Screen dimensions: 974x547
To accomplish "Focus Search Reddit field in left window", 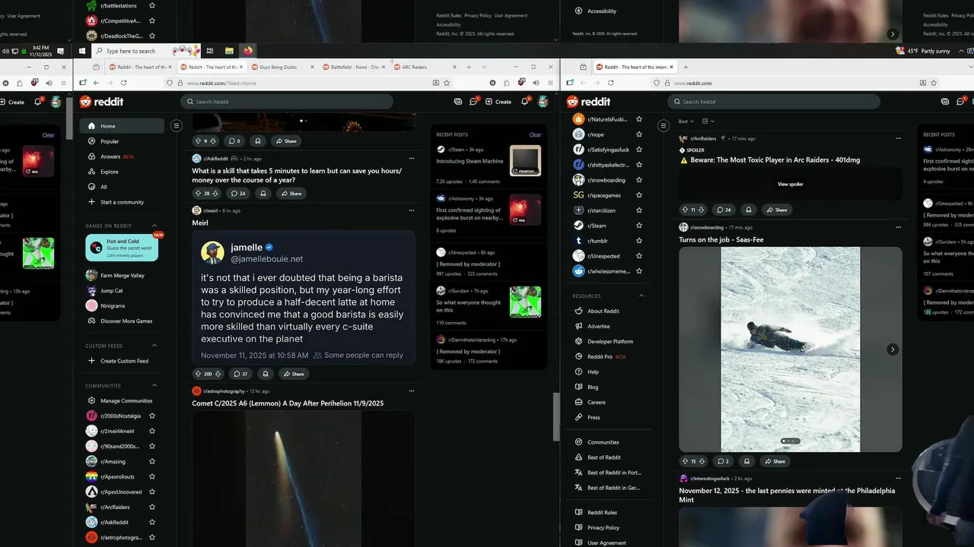I will [287, 102].
